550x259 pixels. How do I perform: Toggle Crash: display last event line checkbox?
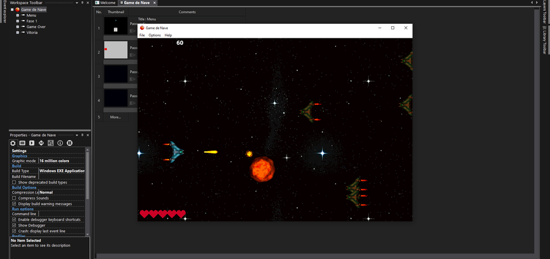(x=15, y=231)
